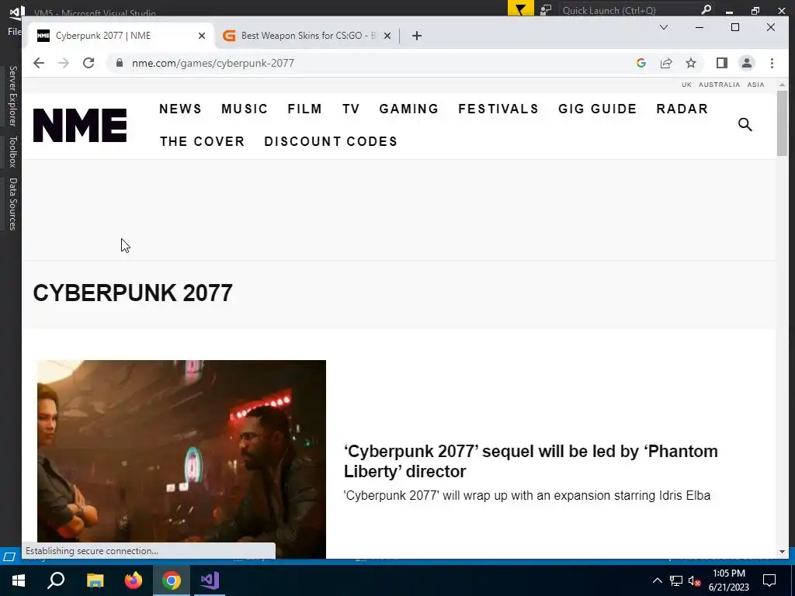Open the Cyberpunk 2077 sequel article headline
The height and width of the screenshot is (596, 795).
click(x=530, y=461)
